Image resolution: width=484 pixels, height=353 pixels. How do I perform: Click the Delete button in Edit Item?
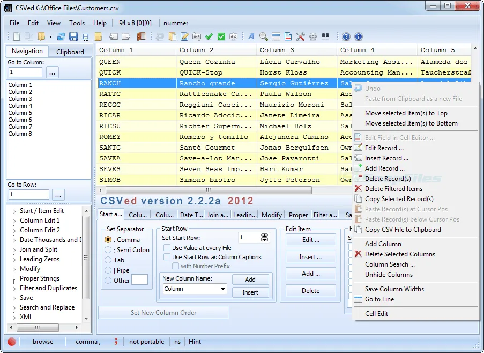pos(310,291)
